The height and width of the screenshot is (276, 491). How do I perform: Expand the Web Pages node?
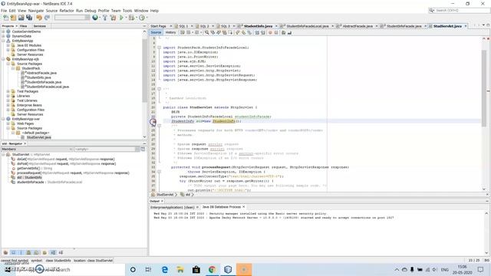(x=8, y=123)
